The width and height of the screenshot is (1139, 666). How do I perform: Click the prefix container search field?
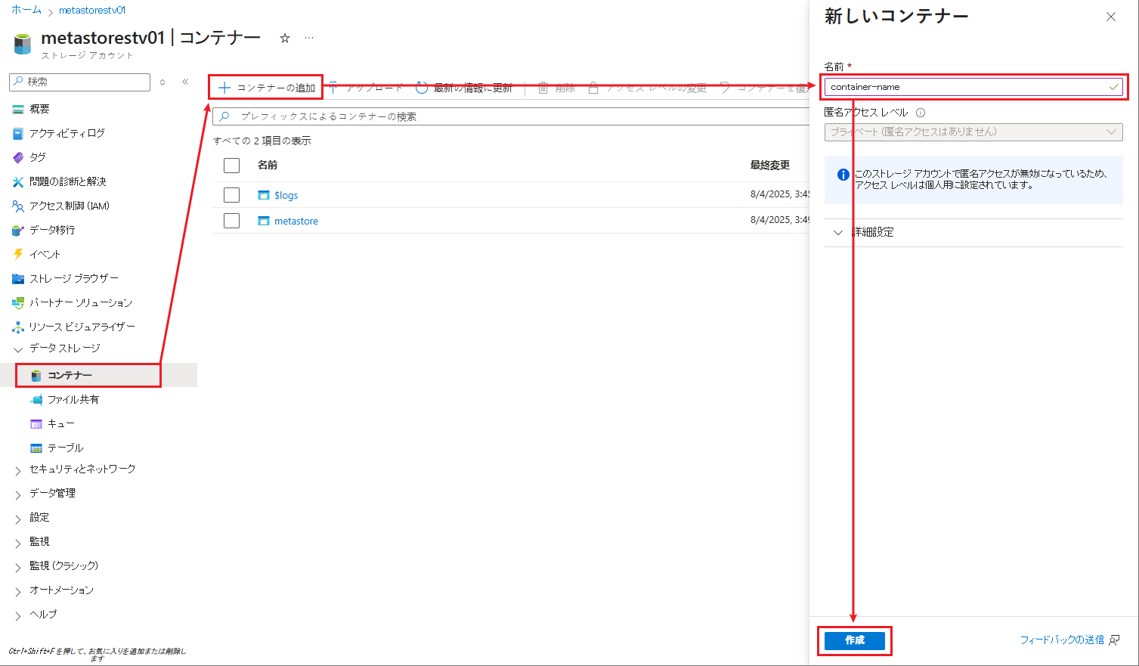point(511,116)
